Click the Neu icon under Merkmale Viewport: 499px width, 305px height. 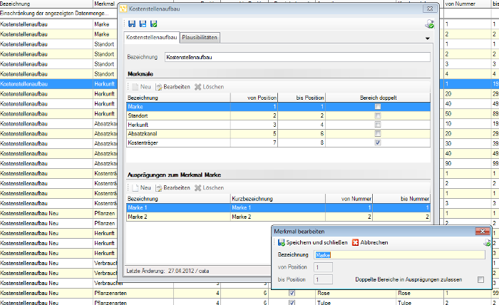click(135, 87)
